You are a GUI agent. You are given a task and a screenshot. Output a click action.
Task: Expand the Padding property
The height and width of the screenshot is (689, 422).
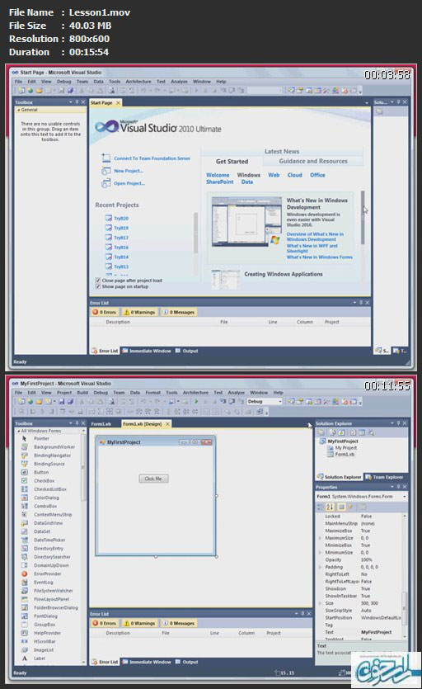(x=320, y=567)
